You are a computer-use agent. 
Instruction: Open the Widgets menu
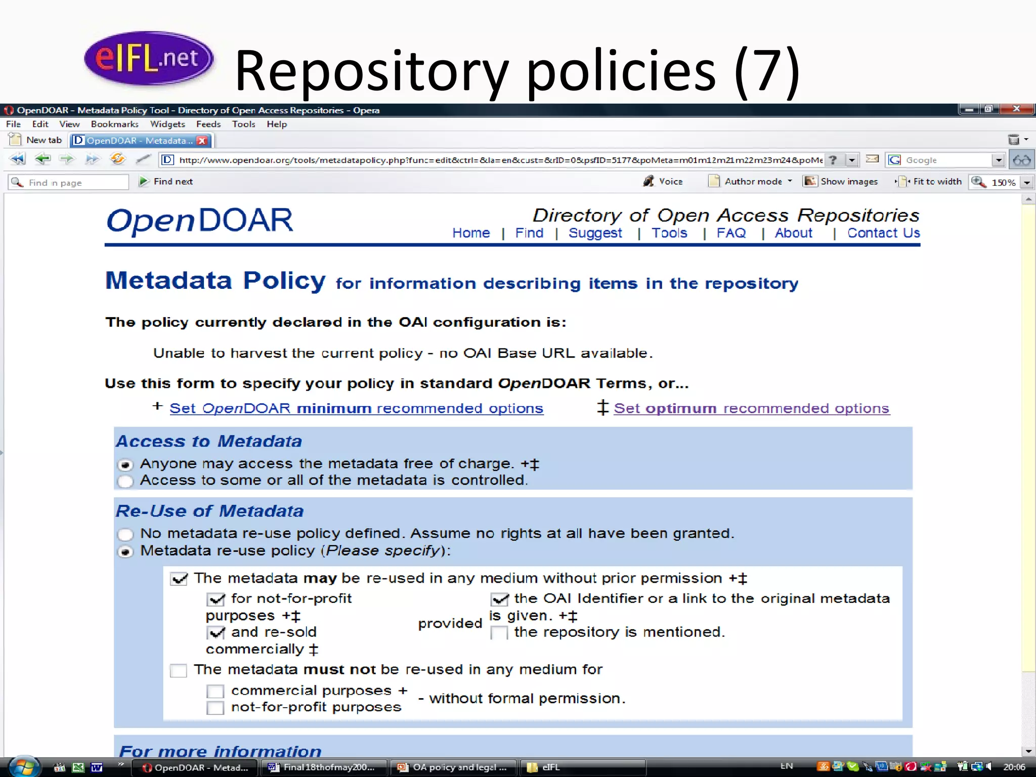(167, 124)
